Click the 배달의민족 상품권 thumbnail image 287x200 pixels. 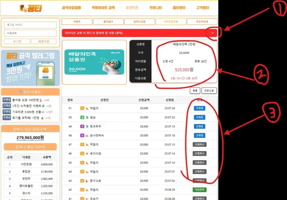pyautogui.click(x=94, y=62)
